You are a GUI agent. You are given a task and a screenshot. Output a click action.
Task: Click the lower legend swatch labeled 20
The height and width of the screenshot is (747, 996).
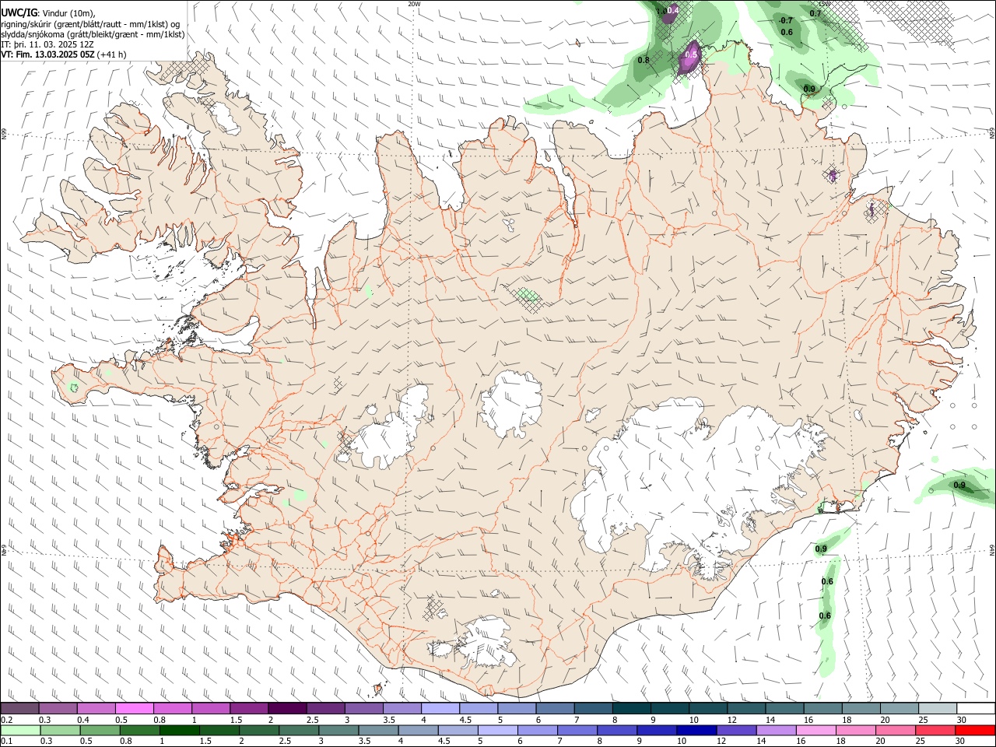coord(895,731)
